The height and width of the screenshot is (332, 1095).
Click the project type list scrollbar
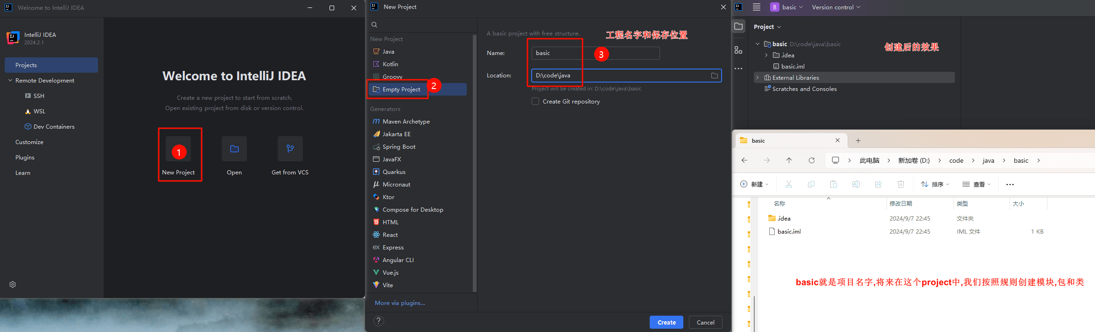coord(474,163)
